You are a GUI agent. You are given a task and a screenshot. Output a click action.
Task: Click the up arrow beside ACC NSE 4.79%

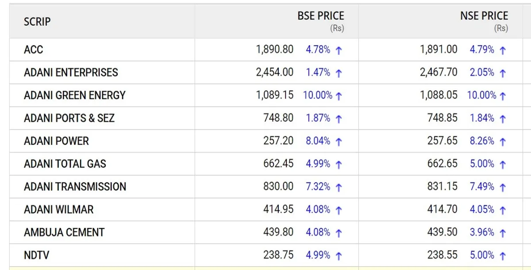[503, 50]
